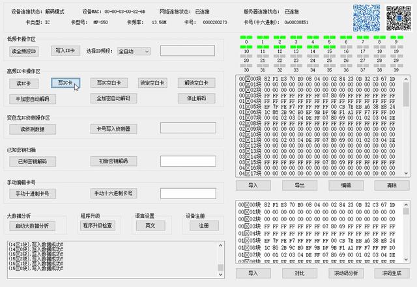
Task: Click up arrow of upper hex panel scrollbar
Action: click(406, 79)
